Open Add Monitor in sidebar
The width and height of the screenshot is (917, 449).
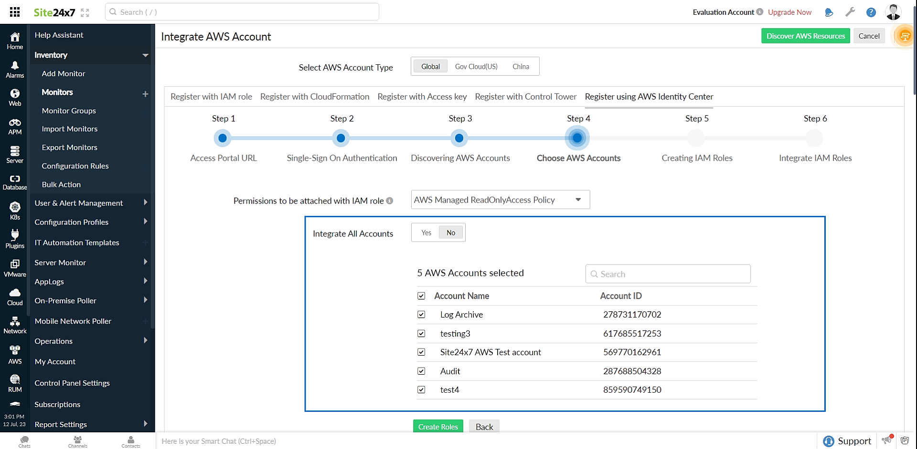64,74
